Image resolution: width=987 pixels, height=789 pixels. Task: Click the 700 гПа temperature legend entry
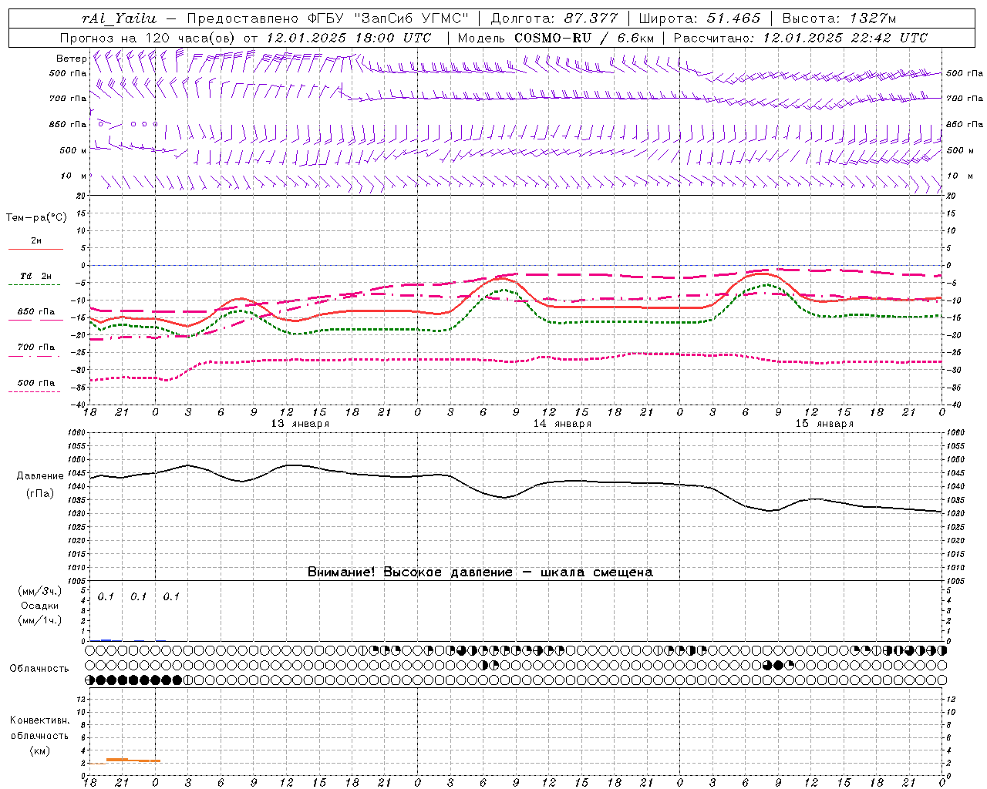(x=36, y=347)
